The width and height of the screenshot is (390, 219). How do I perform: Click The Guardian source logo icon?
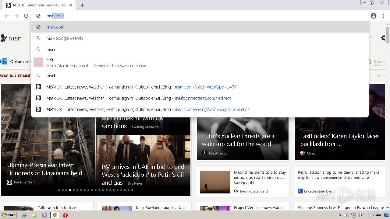(9, 182)
